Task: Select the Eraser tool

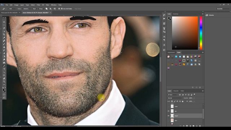Action: (4, 53)
